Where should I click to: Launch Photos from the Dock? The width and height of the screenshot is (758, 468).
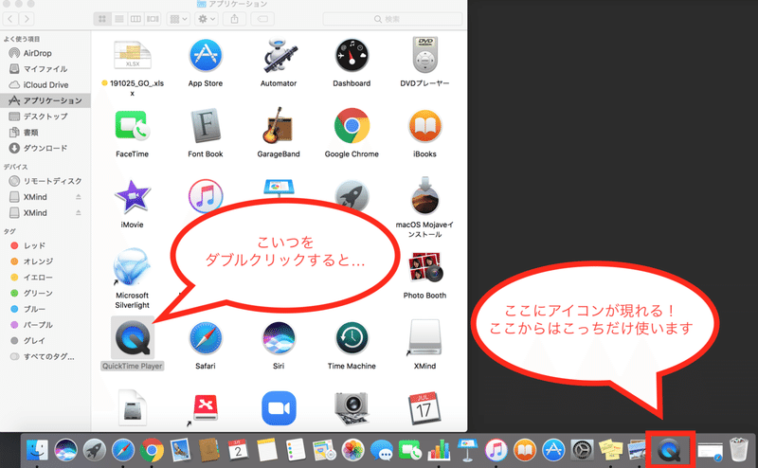tap(352, 450)
